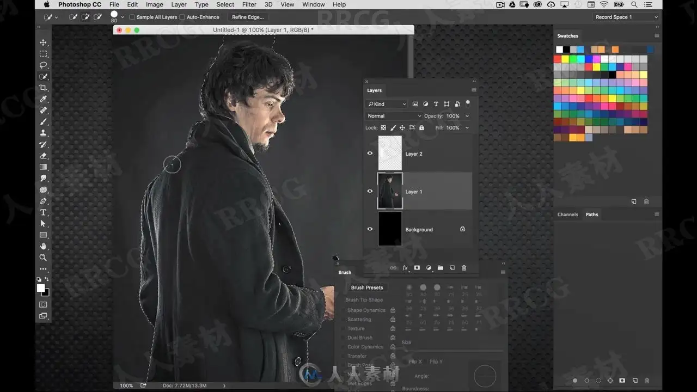Open the brush size picker dropdown
The image size is (697, 392).
[x=123, y=17]
